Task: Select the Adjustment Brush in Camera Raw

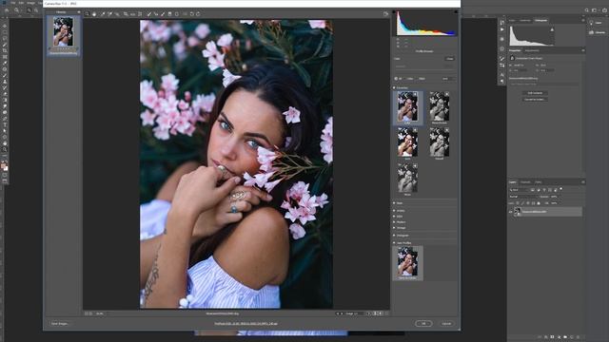Action: [x=163, y=14]
